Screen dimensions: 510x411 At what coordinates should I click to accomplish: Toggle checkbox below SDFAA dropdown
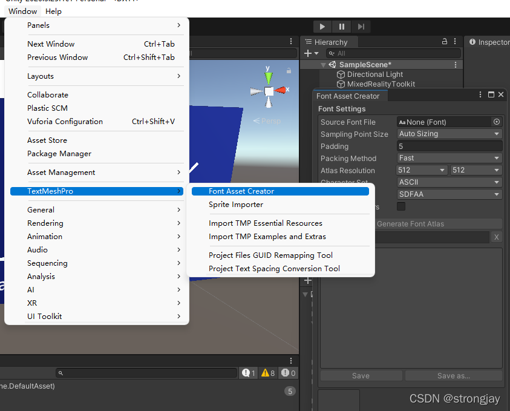(401, 206)
